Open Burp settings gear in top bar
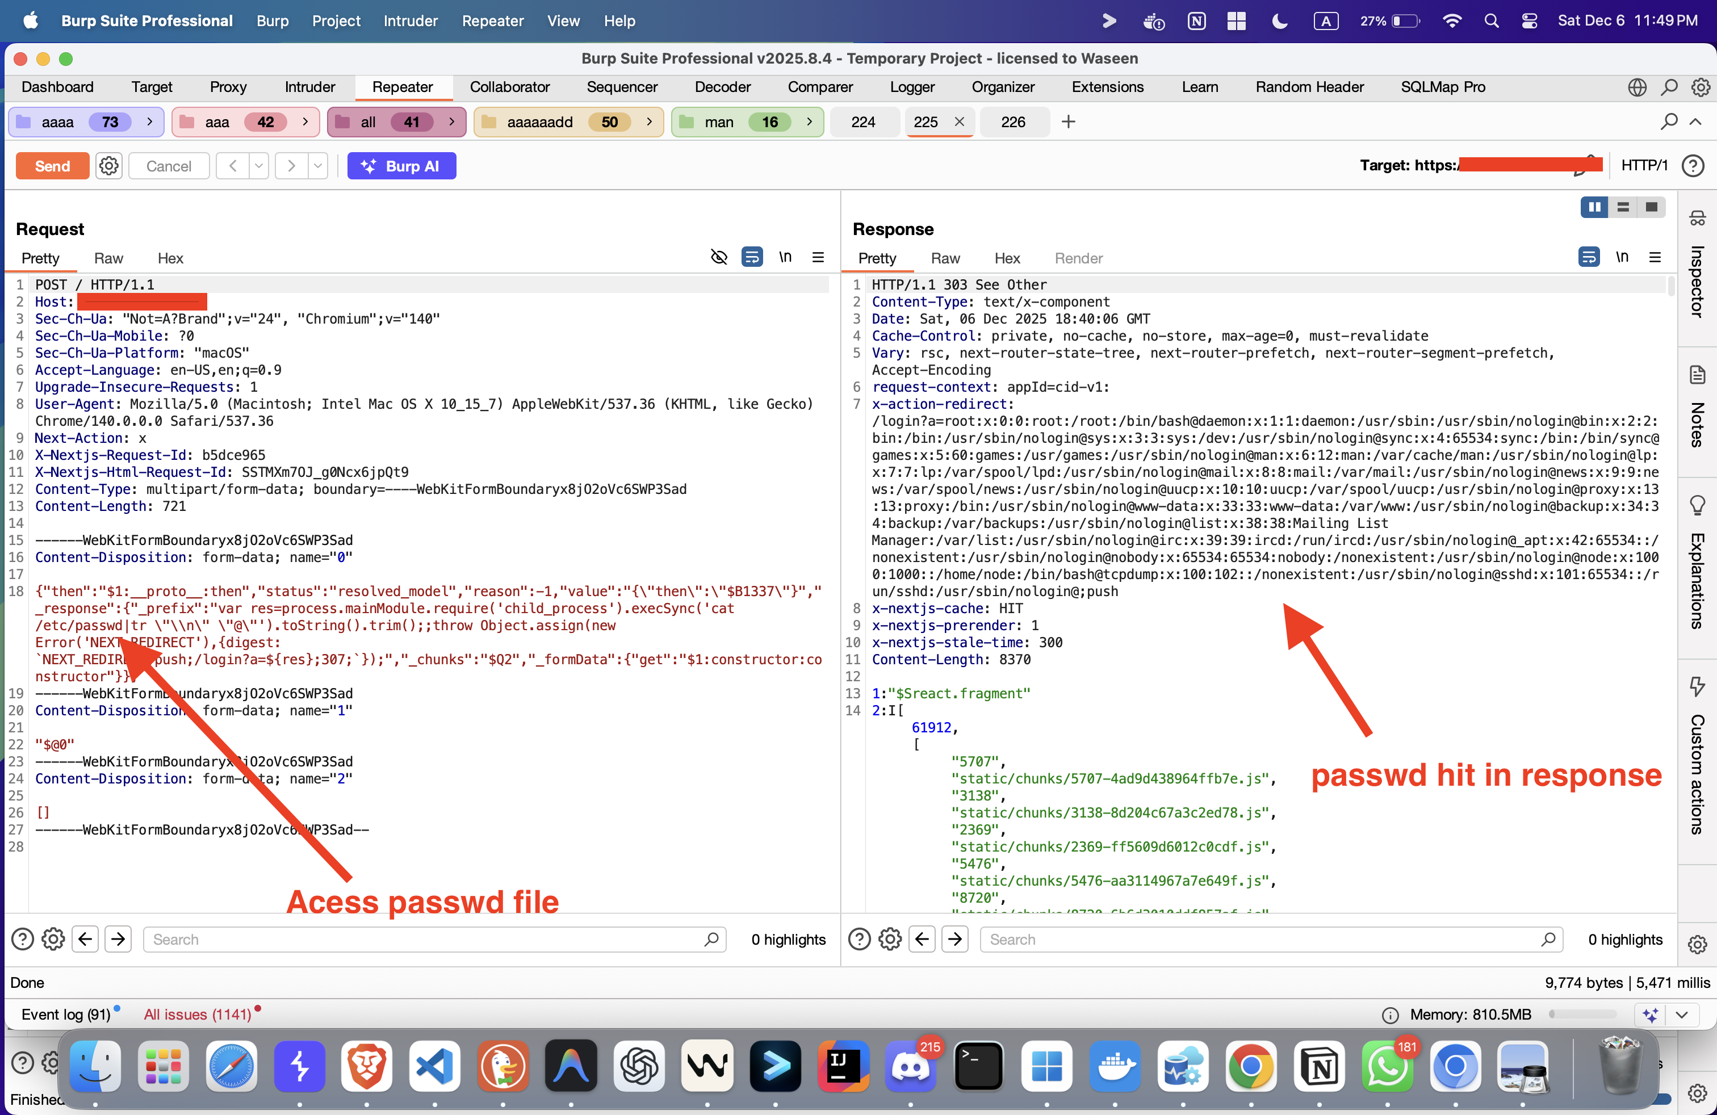The width and height of the screenshot is (1717, 1115). pyautogui.click(x=1701, y=87)
